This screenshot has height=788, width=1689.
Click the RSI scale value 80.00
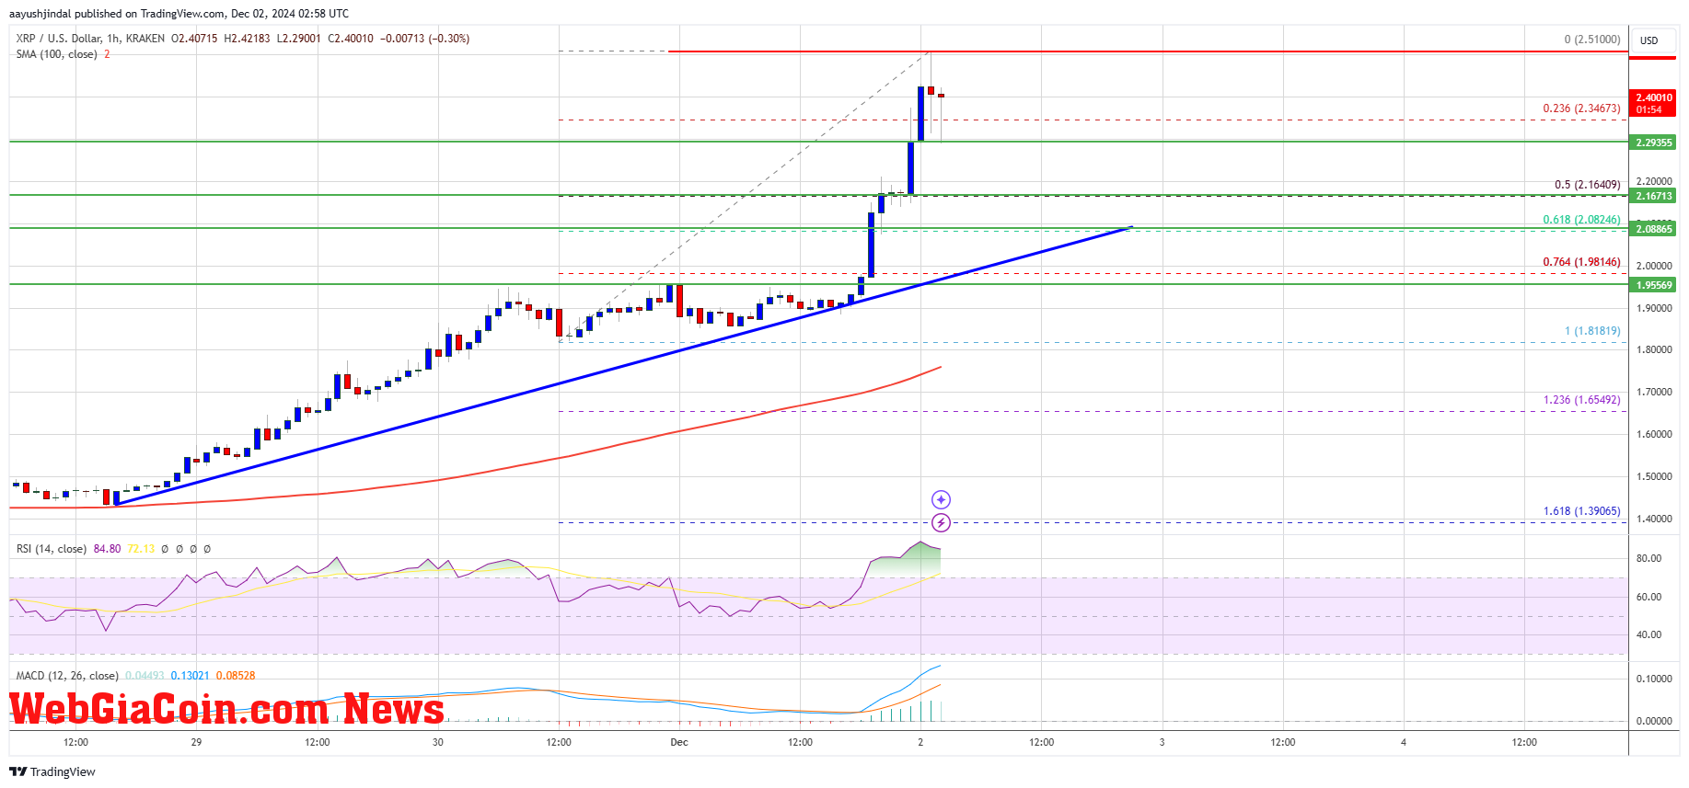pyautogui.click(x=1649, y=558)
